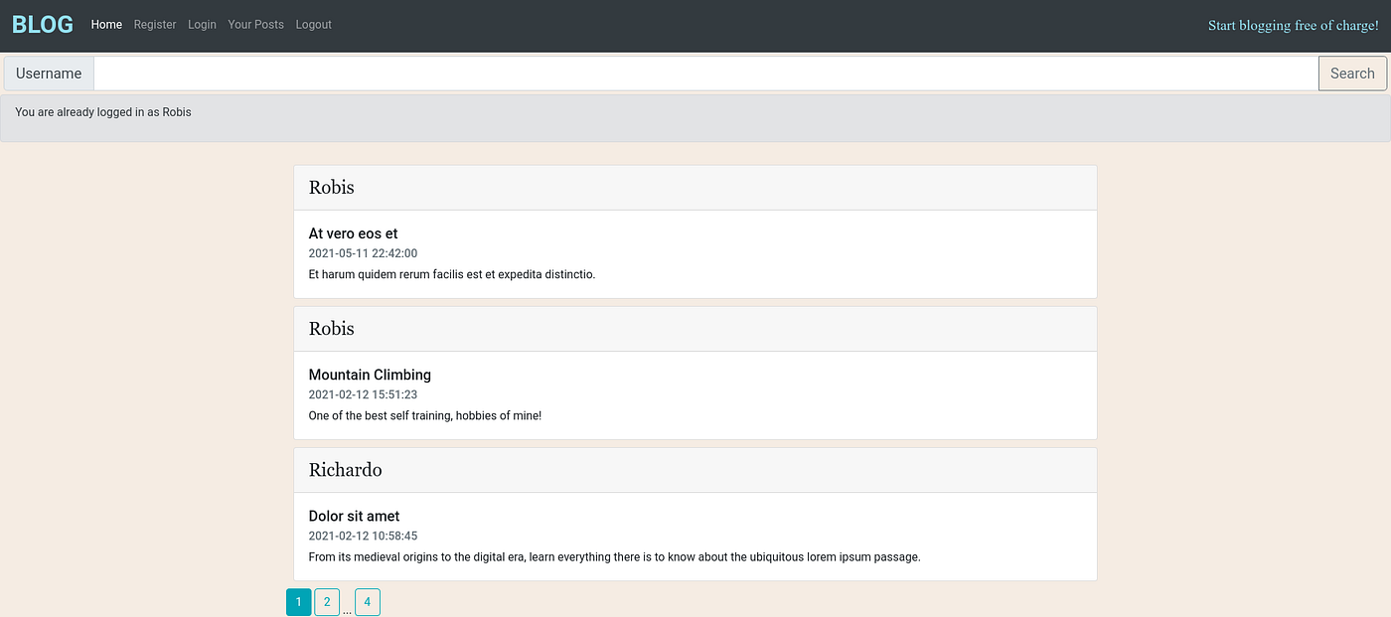Viewport: 1391px width, 617px height.
Task: Open the Home page
Action: click(106, 24)
